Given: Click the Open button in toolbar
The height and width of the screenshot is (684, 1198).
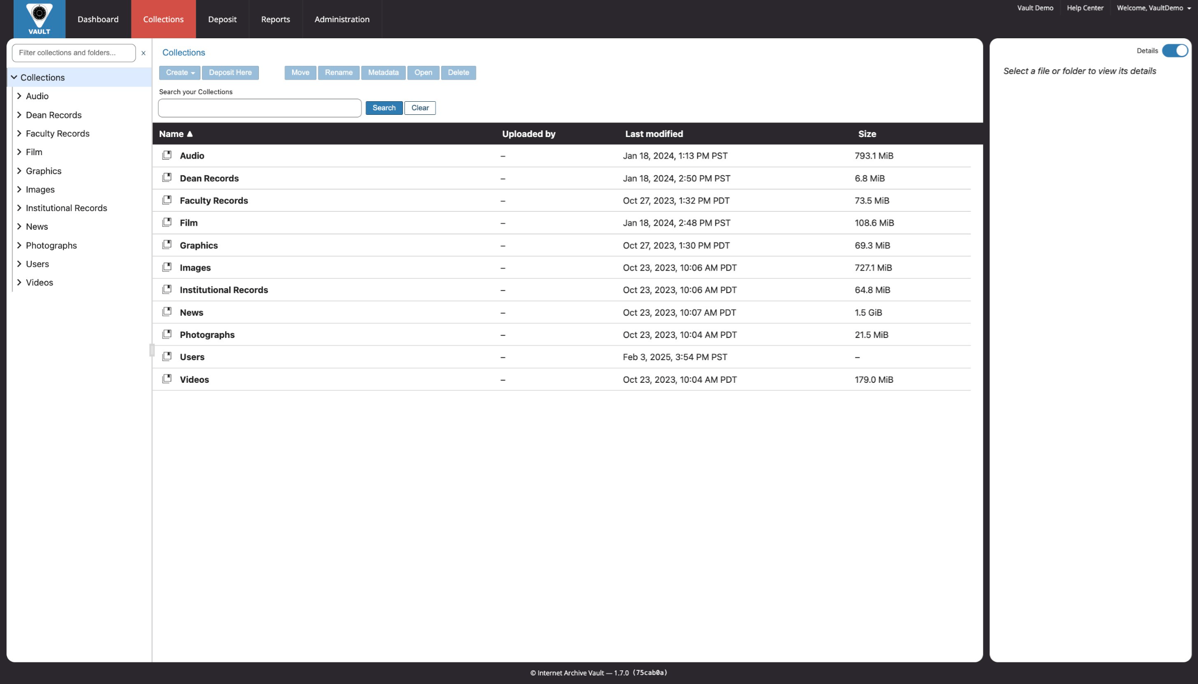Looking at the screenshot, I should pyautogui.click(x=423, y=73).
